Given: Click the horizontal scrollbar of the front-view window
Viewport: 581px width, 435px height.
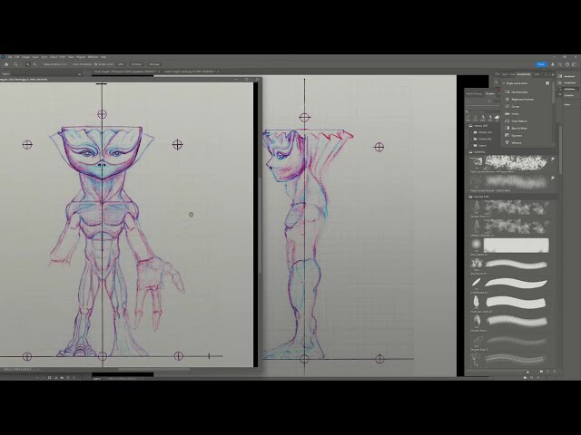Looking at the screenshot, I should click(153, 369).
